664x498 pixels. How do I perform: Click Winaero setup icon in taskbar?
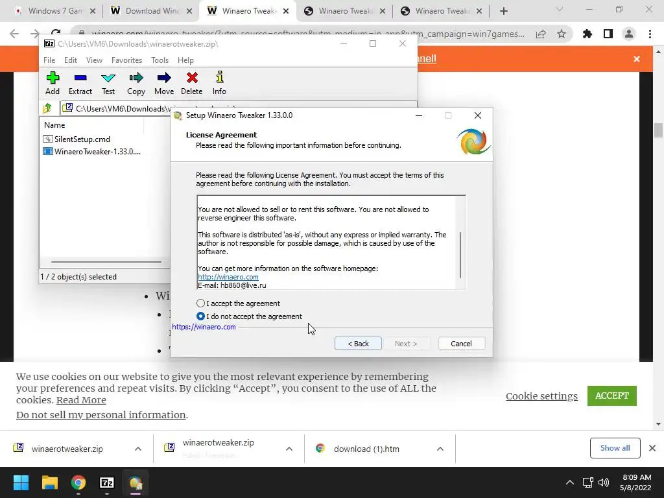(x=136, y=482)
